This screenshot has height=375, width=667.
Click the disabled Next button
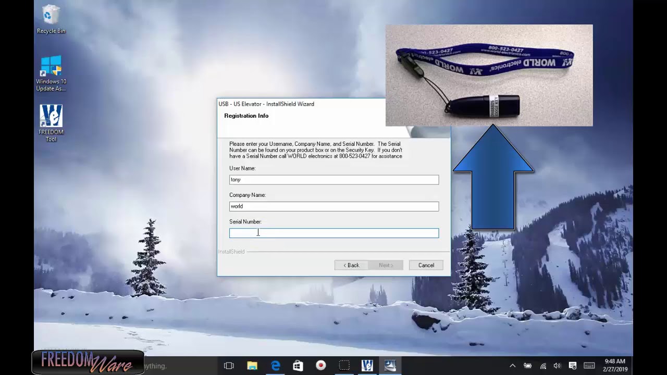(x=386, y=265)
